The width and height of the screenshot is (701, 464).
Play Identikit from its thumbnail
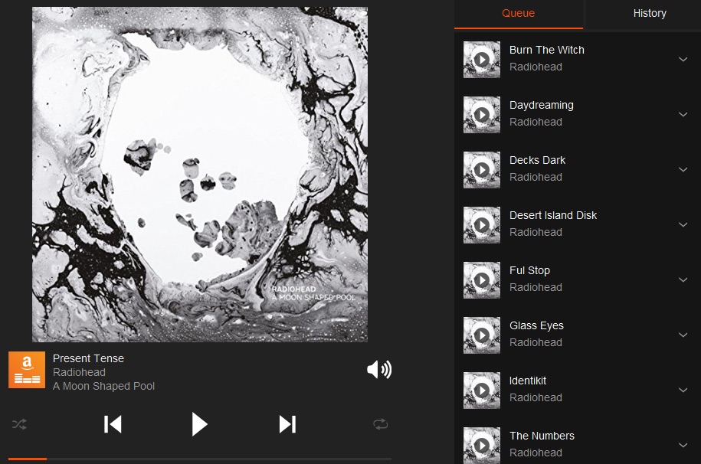[481, 390]
